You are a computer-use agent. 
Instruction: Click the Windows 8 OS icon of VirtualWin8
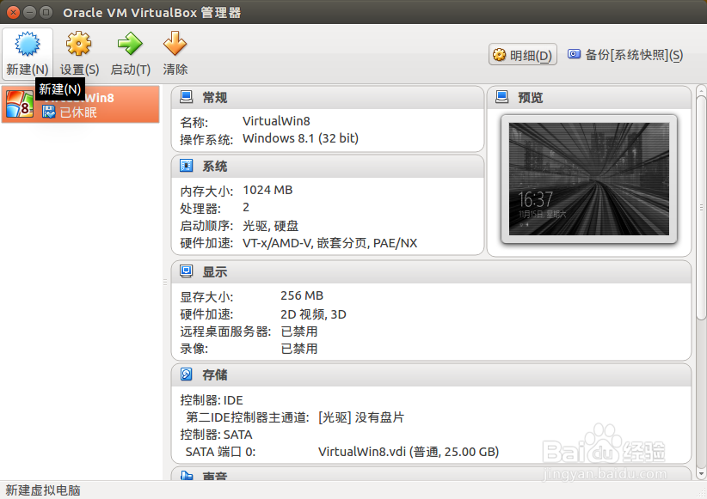(20, 104)
